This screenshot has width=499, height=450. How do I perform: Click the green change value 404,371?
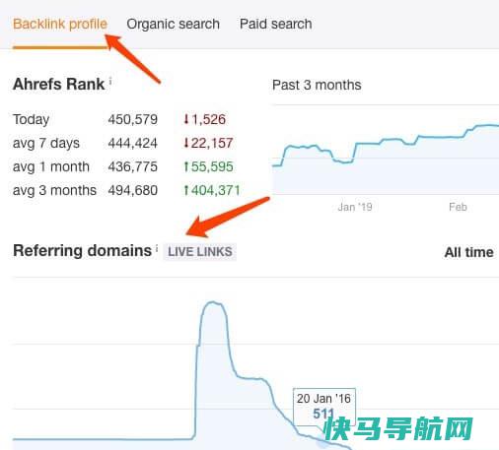click(x=212, y=190)
